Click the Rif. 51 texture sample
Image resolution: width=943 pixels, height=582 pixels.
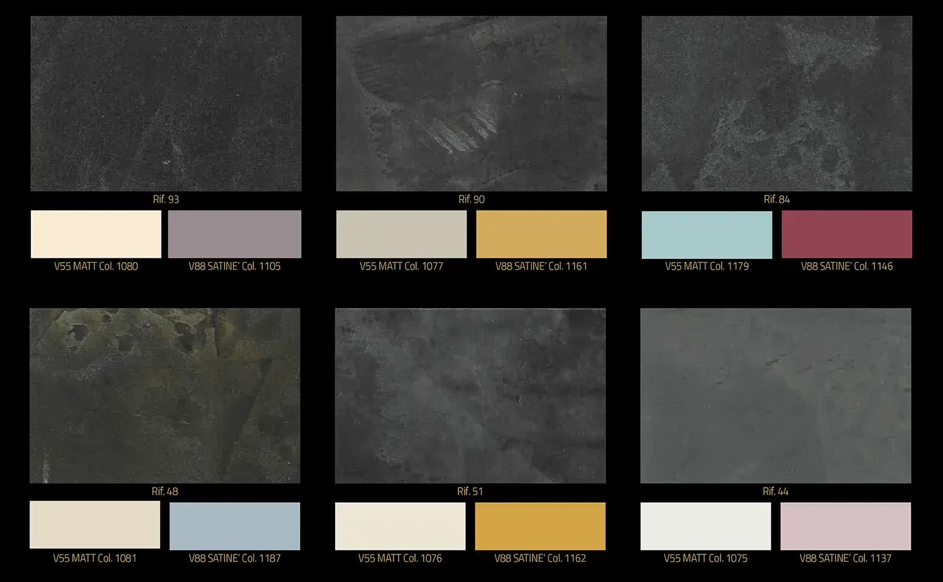tap(470, 395)
